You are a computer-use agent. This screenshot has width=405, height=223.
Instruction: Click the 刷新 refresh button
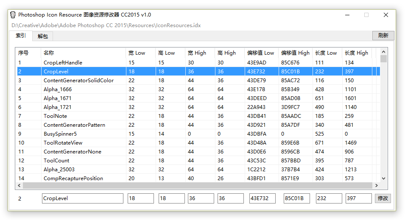383,35
